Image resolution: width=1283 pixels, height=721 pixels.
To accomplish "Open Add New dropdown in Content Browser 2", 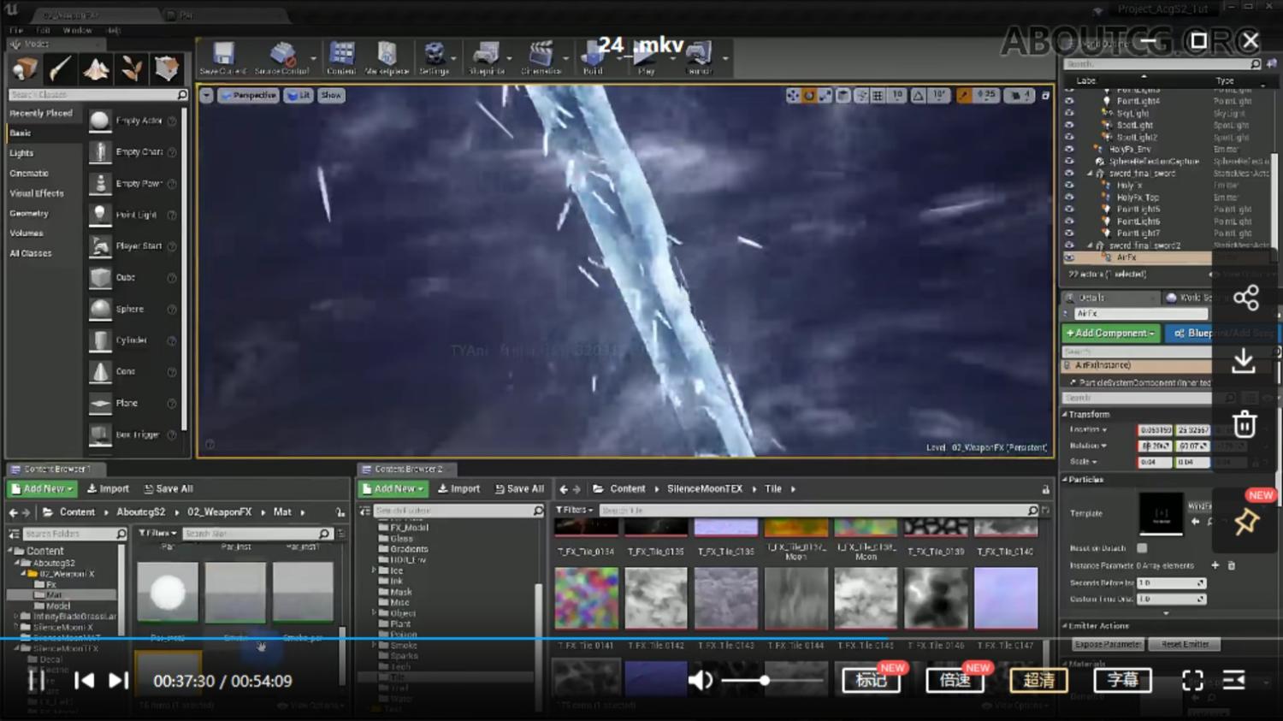I will (x=393, y=488).
